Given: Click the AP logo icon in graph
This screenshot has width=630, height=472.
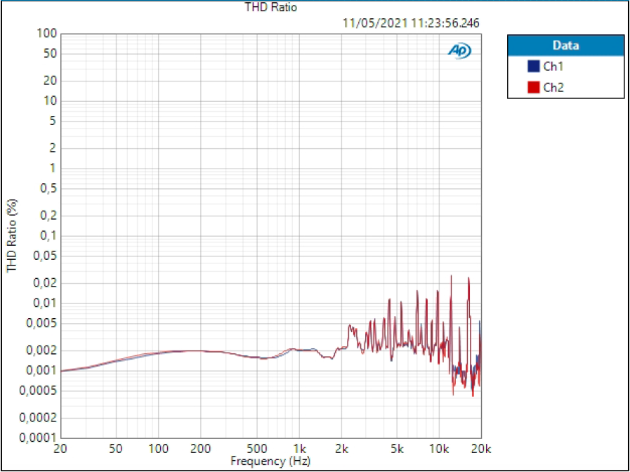Looking at the screenshot, I should coord(459,51).
